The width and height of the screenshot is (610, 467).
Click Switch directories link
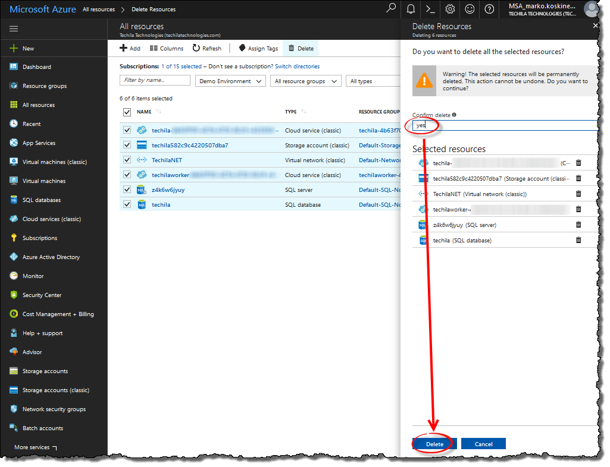(297, 67)
